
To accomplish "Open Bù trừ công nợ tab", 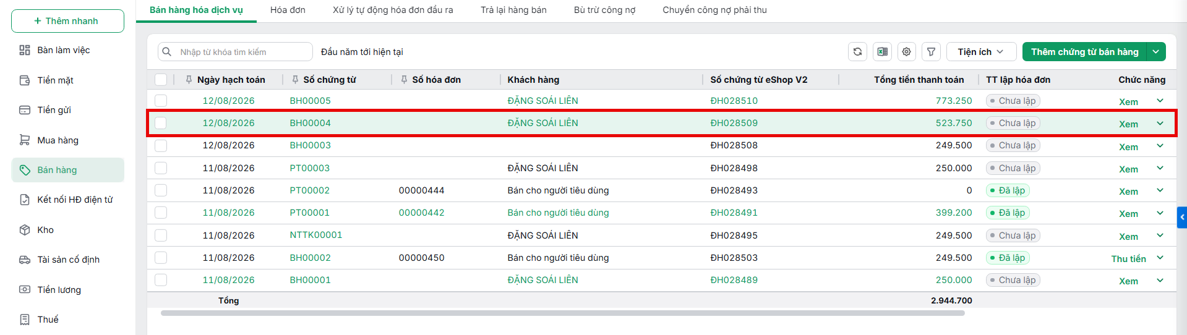I will point(604,10).
